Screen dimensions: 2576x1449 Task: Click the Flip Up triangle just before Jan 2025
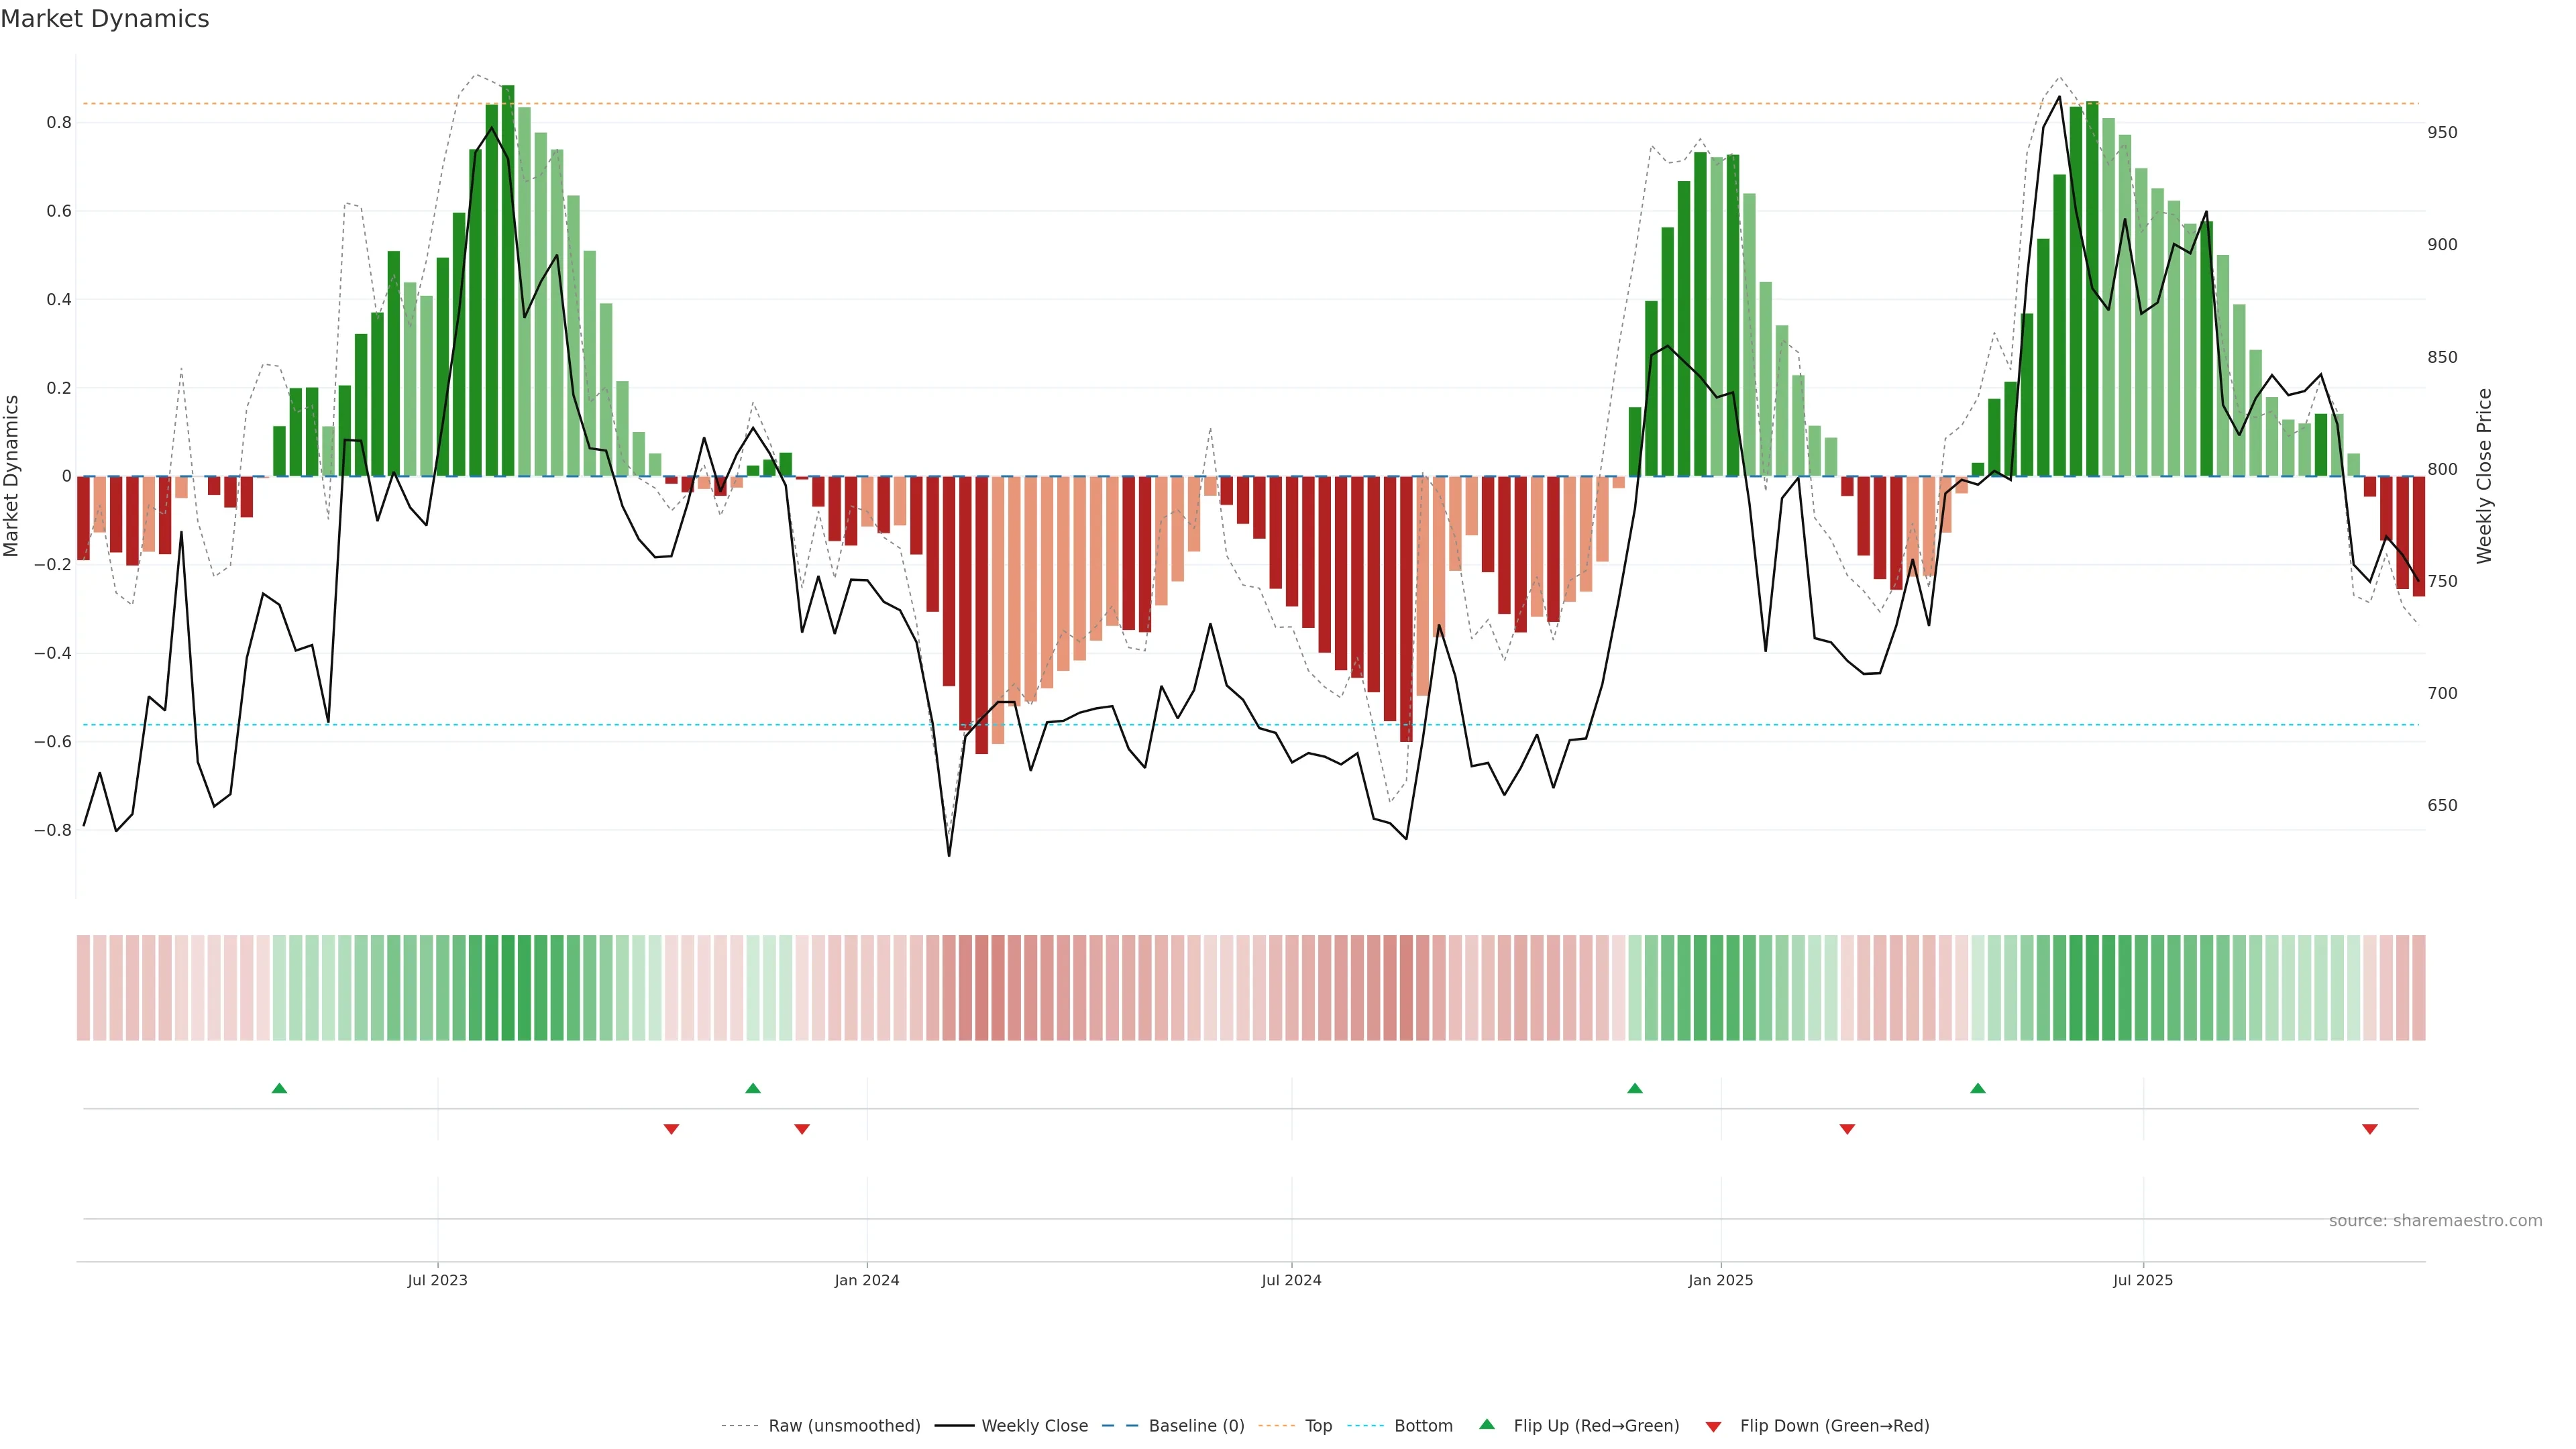[1634, 1088]
